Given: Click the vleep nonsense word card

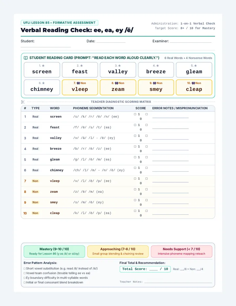Looking at the screenshot, I should [80, 87].
